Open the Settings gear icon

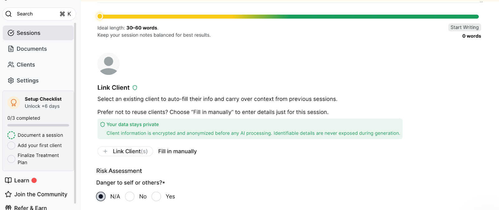pos(11,81)
